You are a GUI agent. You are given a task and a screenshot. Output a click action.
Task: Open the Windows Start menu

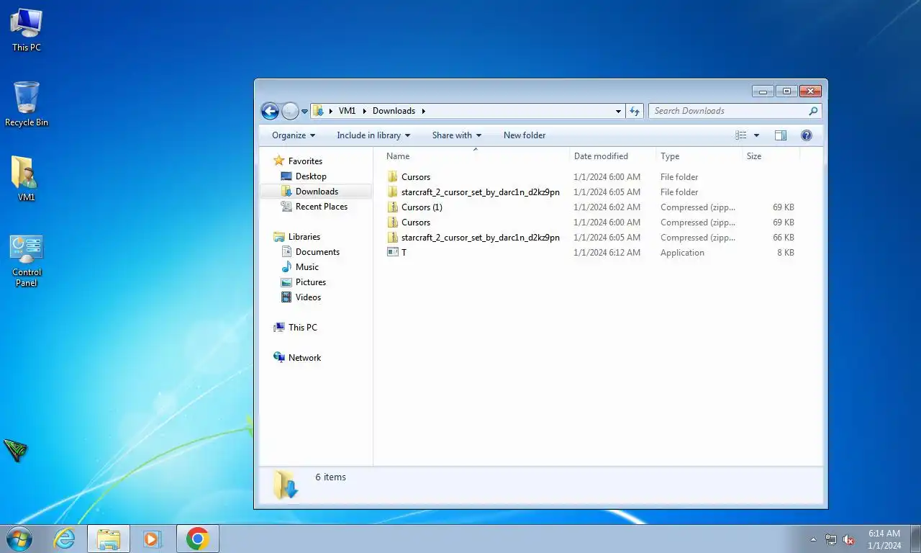(19, 539)
